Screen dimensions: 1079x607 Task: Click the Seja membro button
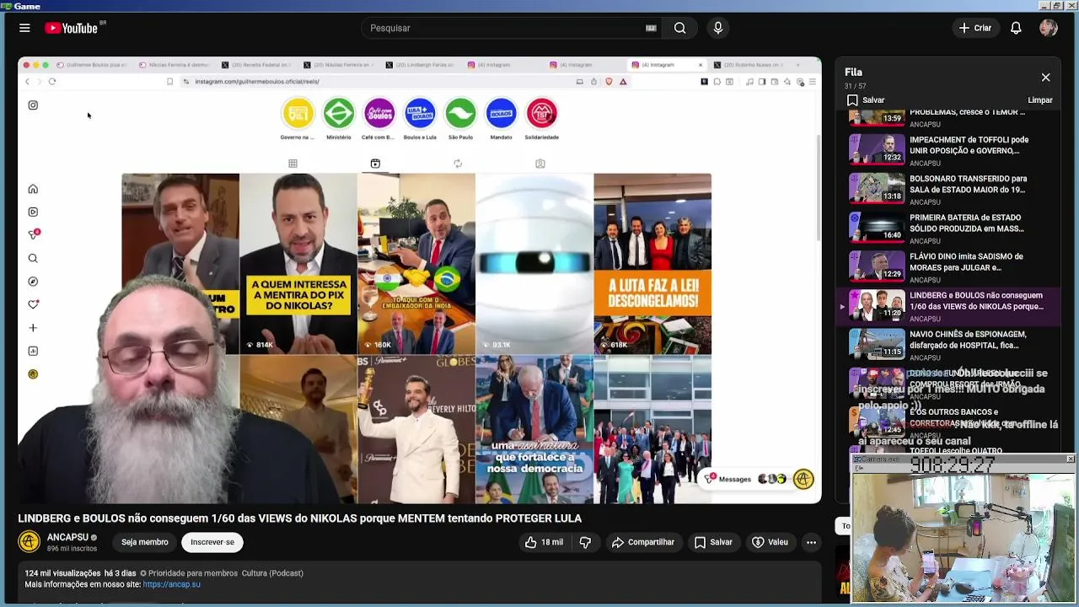click(x=144, y=542)
